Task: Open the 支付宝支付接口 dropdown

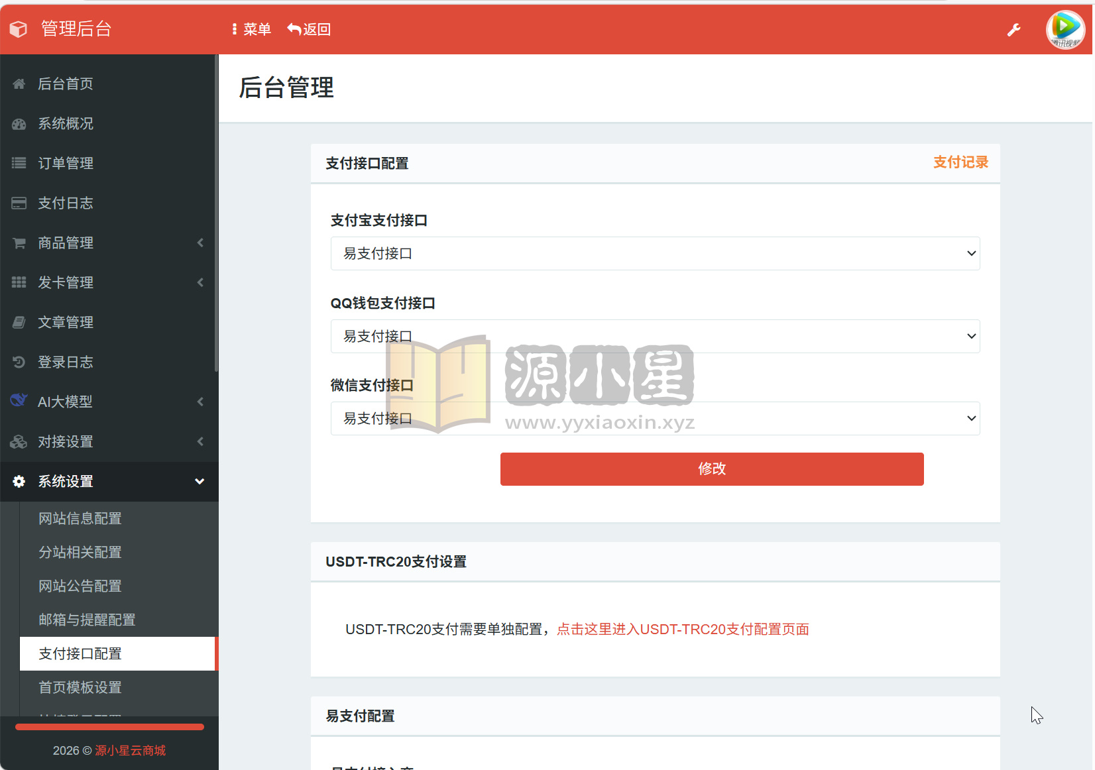Action: [655, 253]
